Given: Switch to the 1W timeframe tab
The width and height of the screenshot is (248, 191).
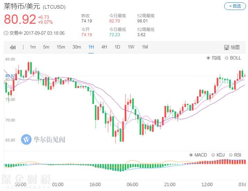Looking at the screenshot, I should click(x=131, y=47).
